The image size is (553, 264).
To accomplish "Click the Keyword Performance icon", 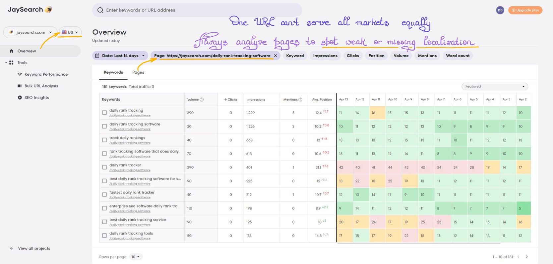I will (20, 74).
